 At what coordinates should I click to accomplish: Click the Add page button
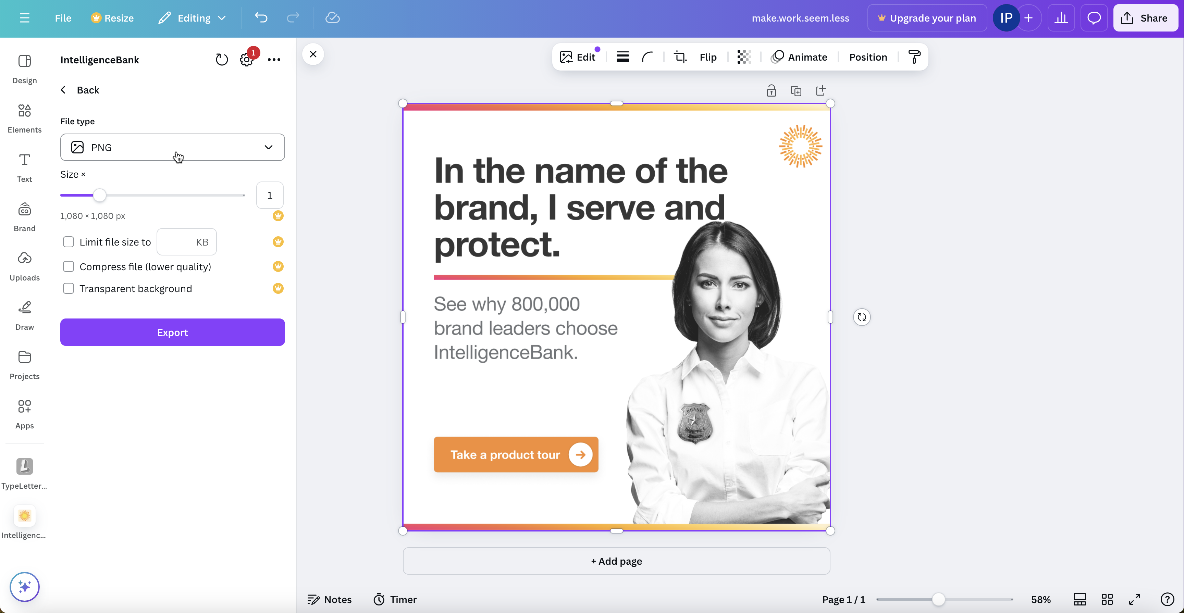616,561
